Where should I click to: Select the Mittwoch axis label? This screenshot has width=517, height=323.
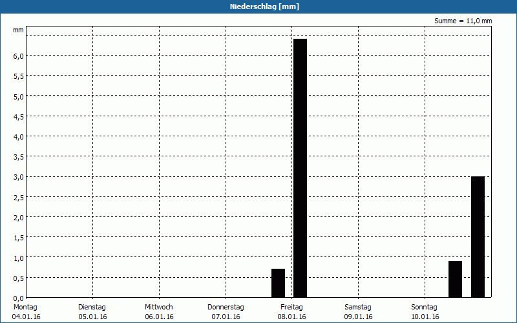[x=158, y=307]
